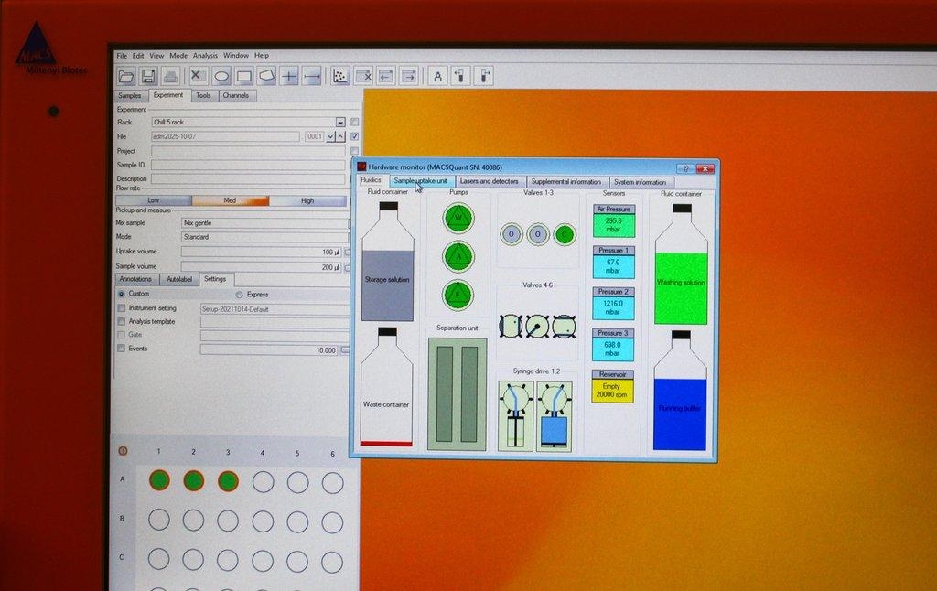Enable the Instrument setting checkbox
The width and height of the screenshot is (937, 591).
pyautogui.click(x=122, y=308)
